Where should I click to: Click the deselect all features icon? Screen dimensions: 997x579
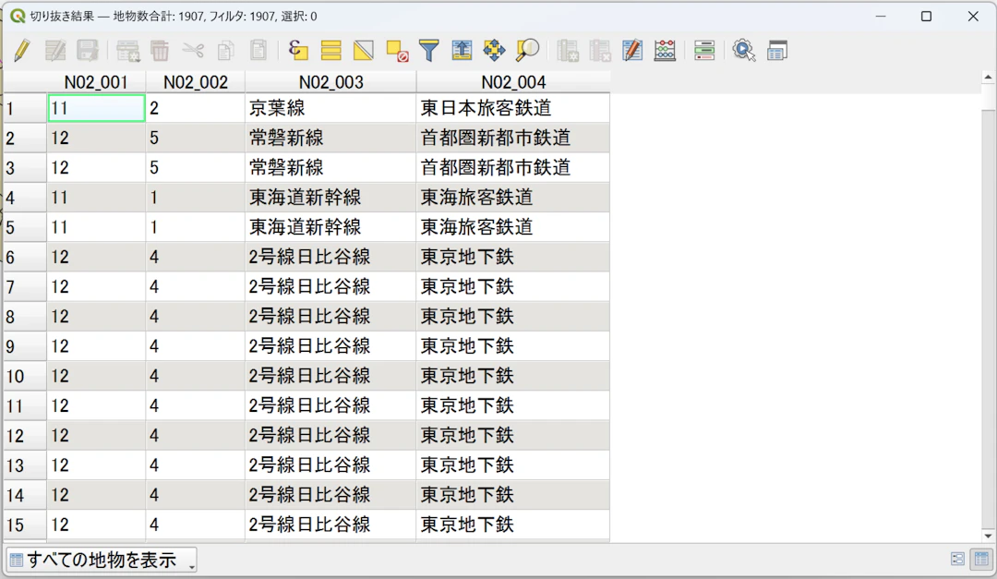pos(397,50)
